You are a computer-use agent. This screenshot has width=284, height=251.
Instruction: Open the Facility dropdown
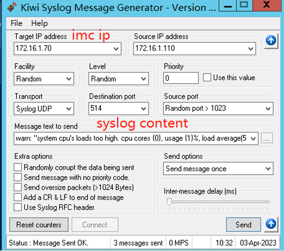pos(44,79)
